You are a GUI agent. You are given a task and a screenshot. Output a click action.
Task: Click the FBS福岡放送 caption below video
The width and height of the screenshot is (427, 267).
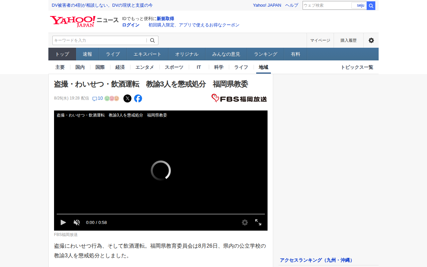coord(66,235)
